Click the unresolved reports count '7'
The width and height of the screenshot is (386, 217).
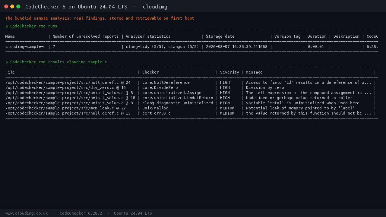[54, 47]
